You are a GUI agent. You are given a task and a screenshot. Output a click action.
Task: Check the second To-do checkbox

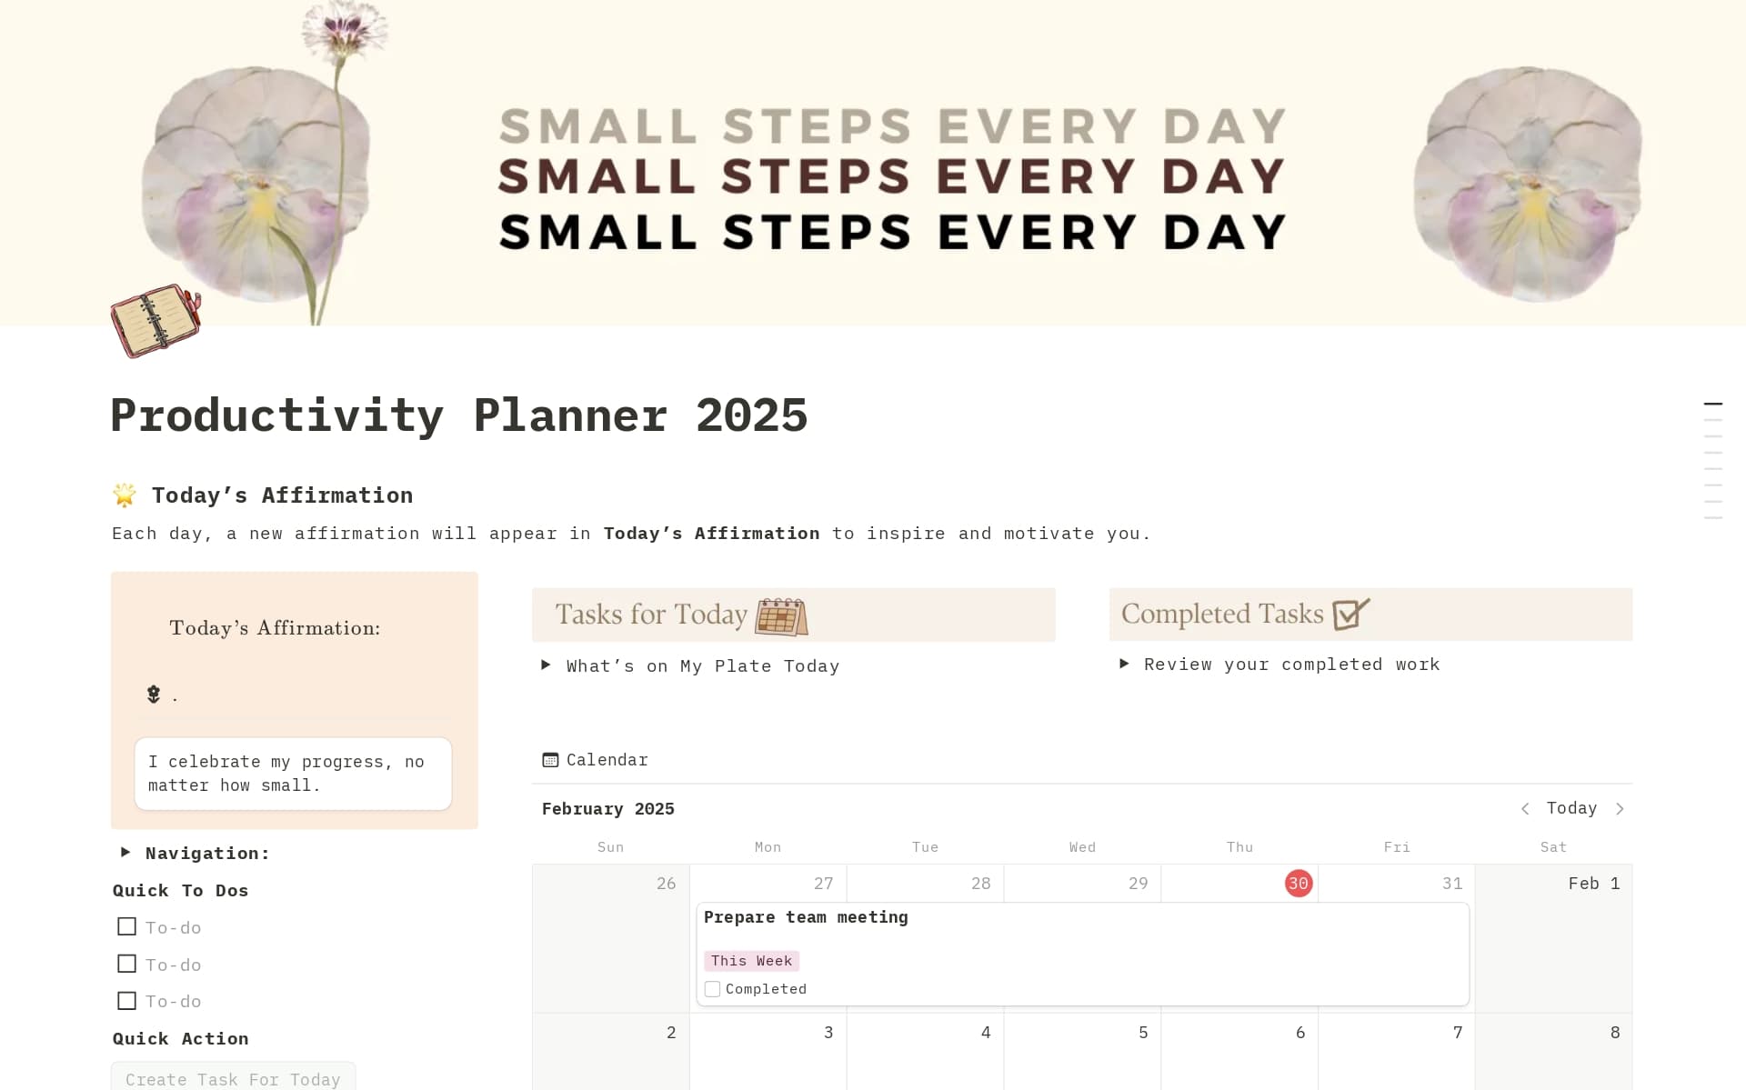click(125, 964)
